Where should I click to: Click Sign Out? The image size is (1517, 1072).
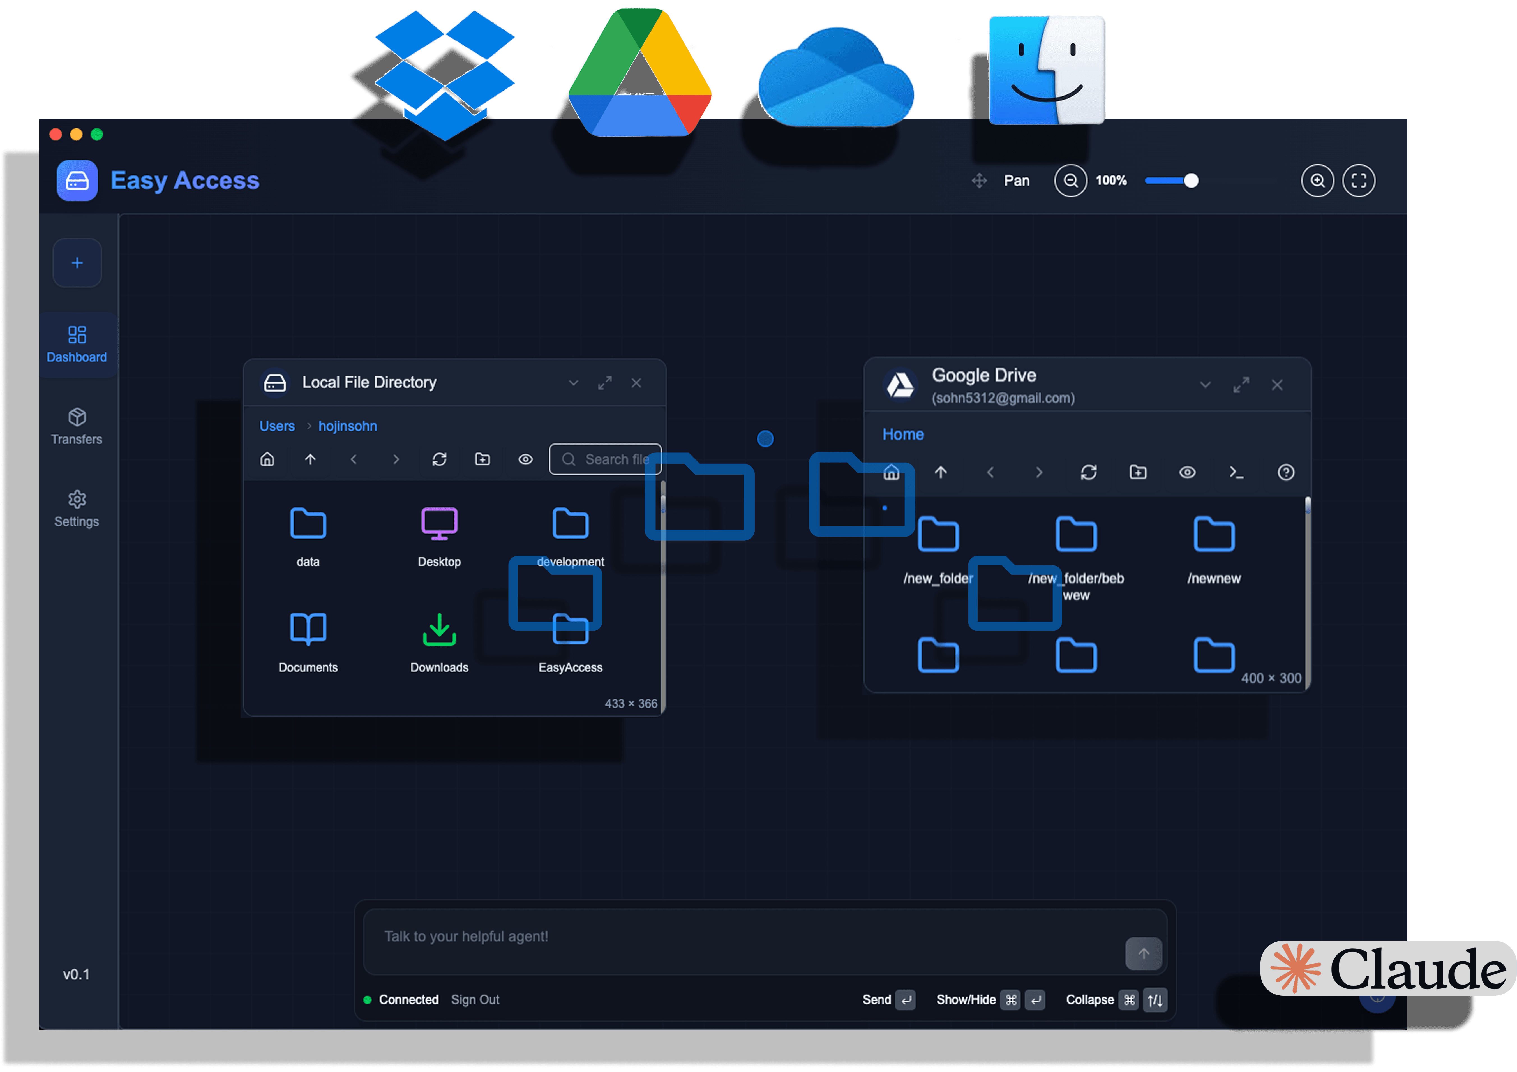pyautogui.click(x=475, y=1000)
